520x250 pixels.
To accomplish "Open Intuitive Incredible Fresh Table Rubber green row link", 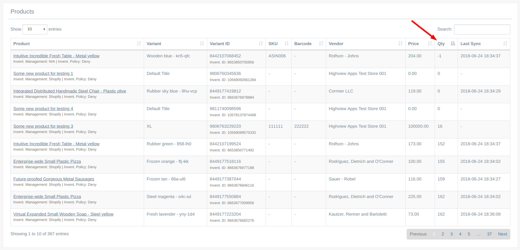I will click(x=56, y=144).
